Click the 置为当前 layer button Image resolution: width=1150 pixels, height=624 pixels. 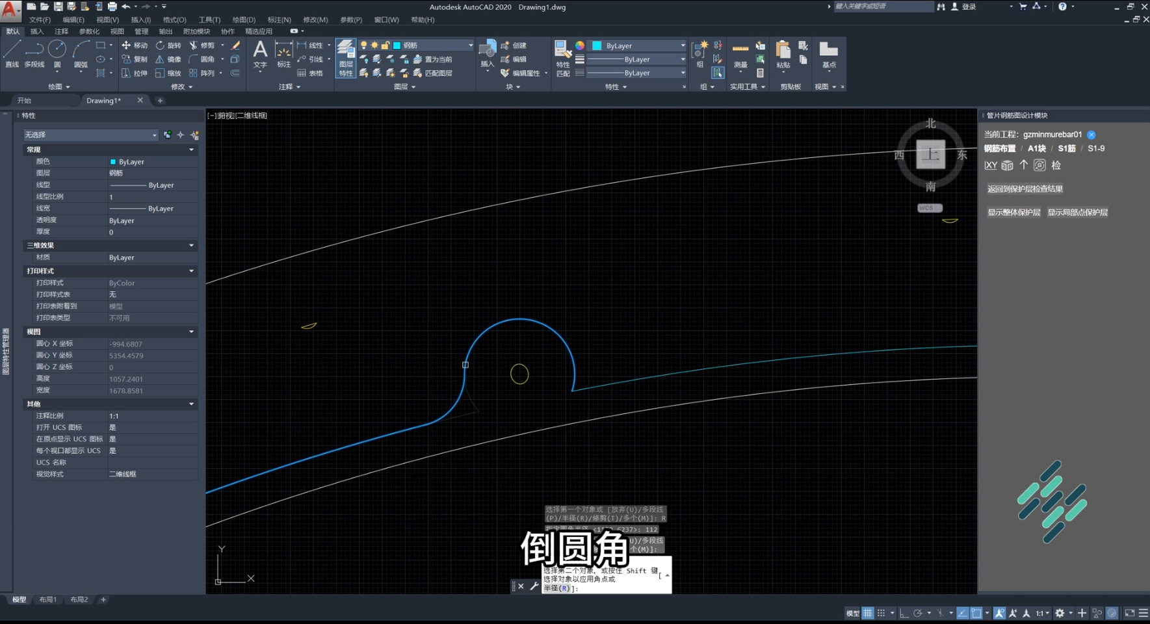(433, 59)
